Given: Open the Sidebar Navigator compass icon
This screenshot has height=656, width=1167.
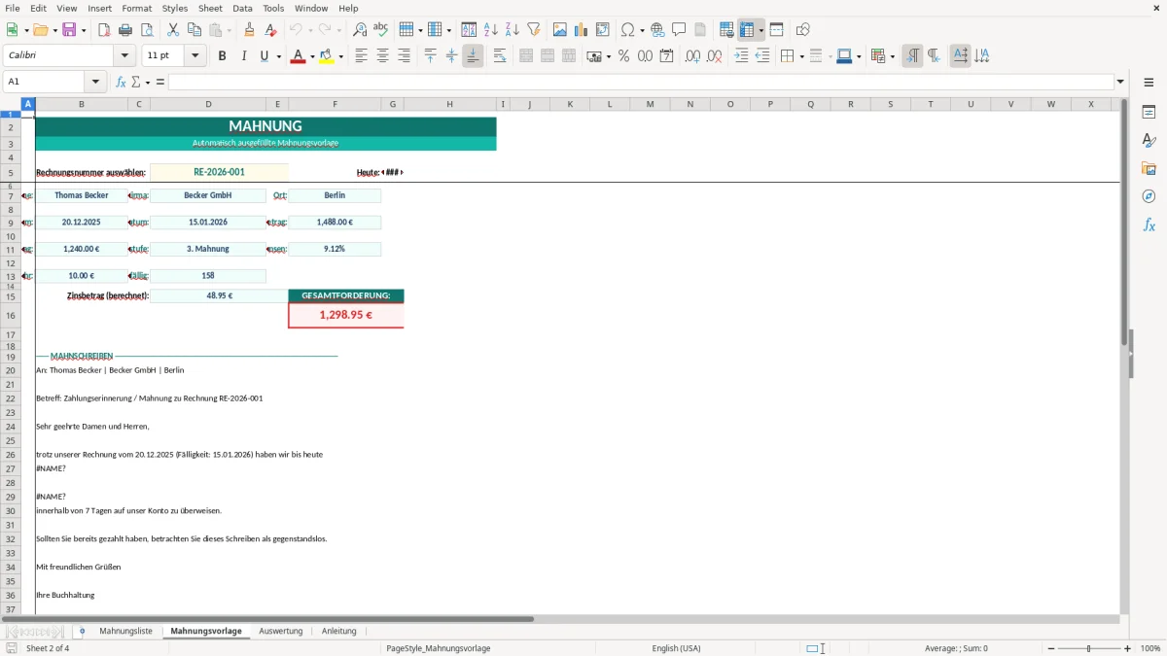Looking at the screenshot, I should pyautogui.click(x=1149, y=196).
